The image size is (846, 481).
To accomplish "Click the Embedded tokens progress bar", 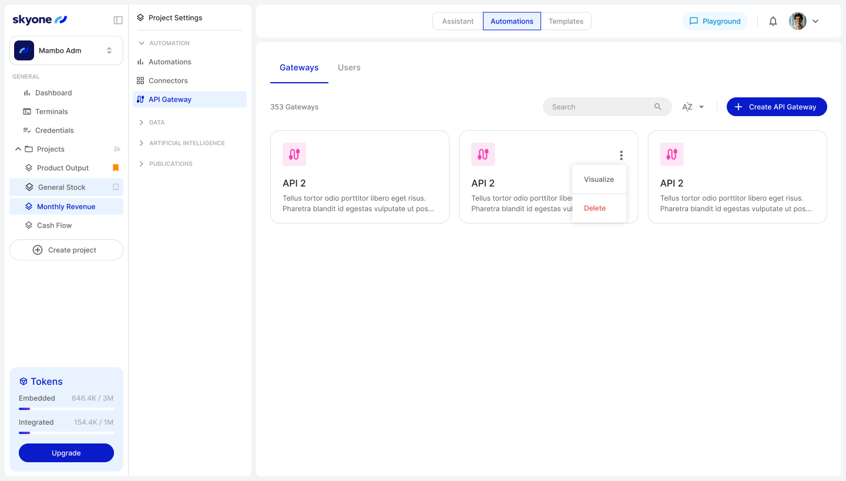I will (x=66, y=409).
